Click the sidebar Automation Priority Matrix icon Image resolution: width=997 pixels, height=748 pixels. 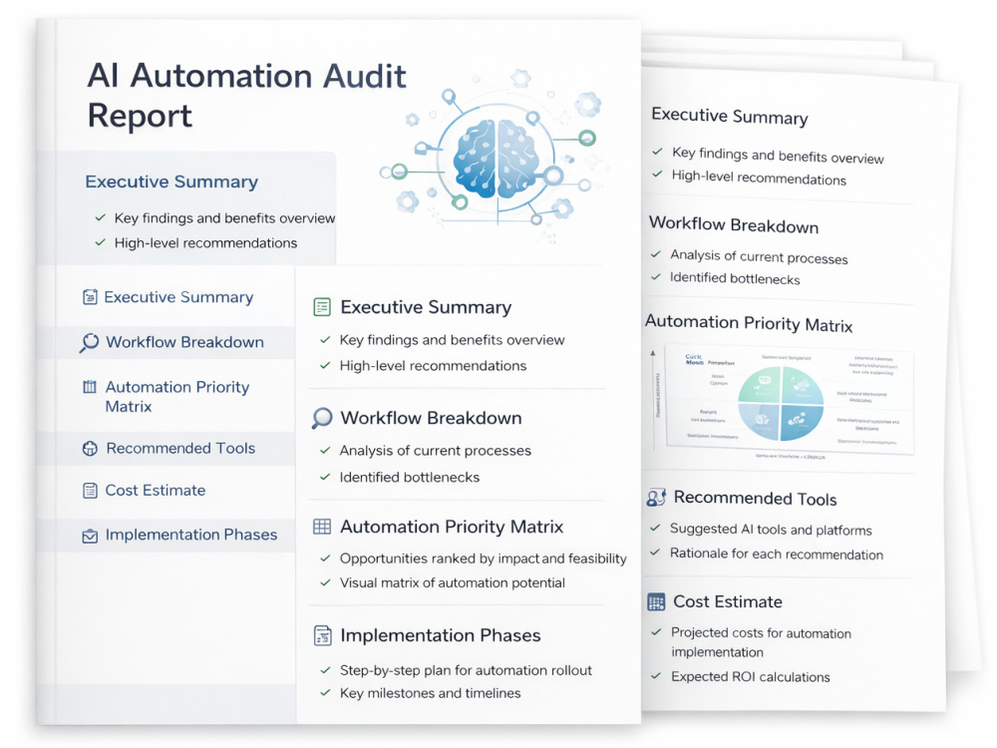click(90, 387)
